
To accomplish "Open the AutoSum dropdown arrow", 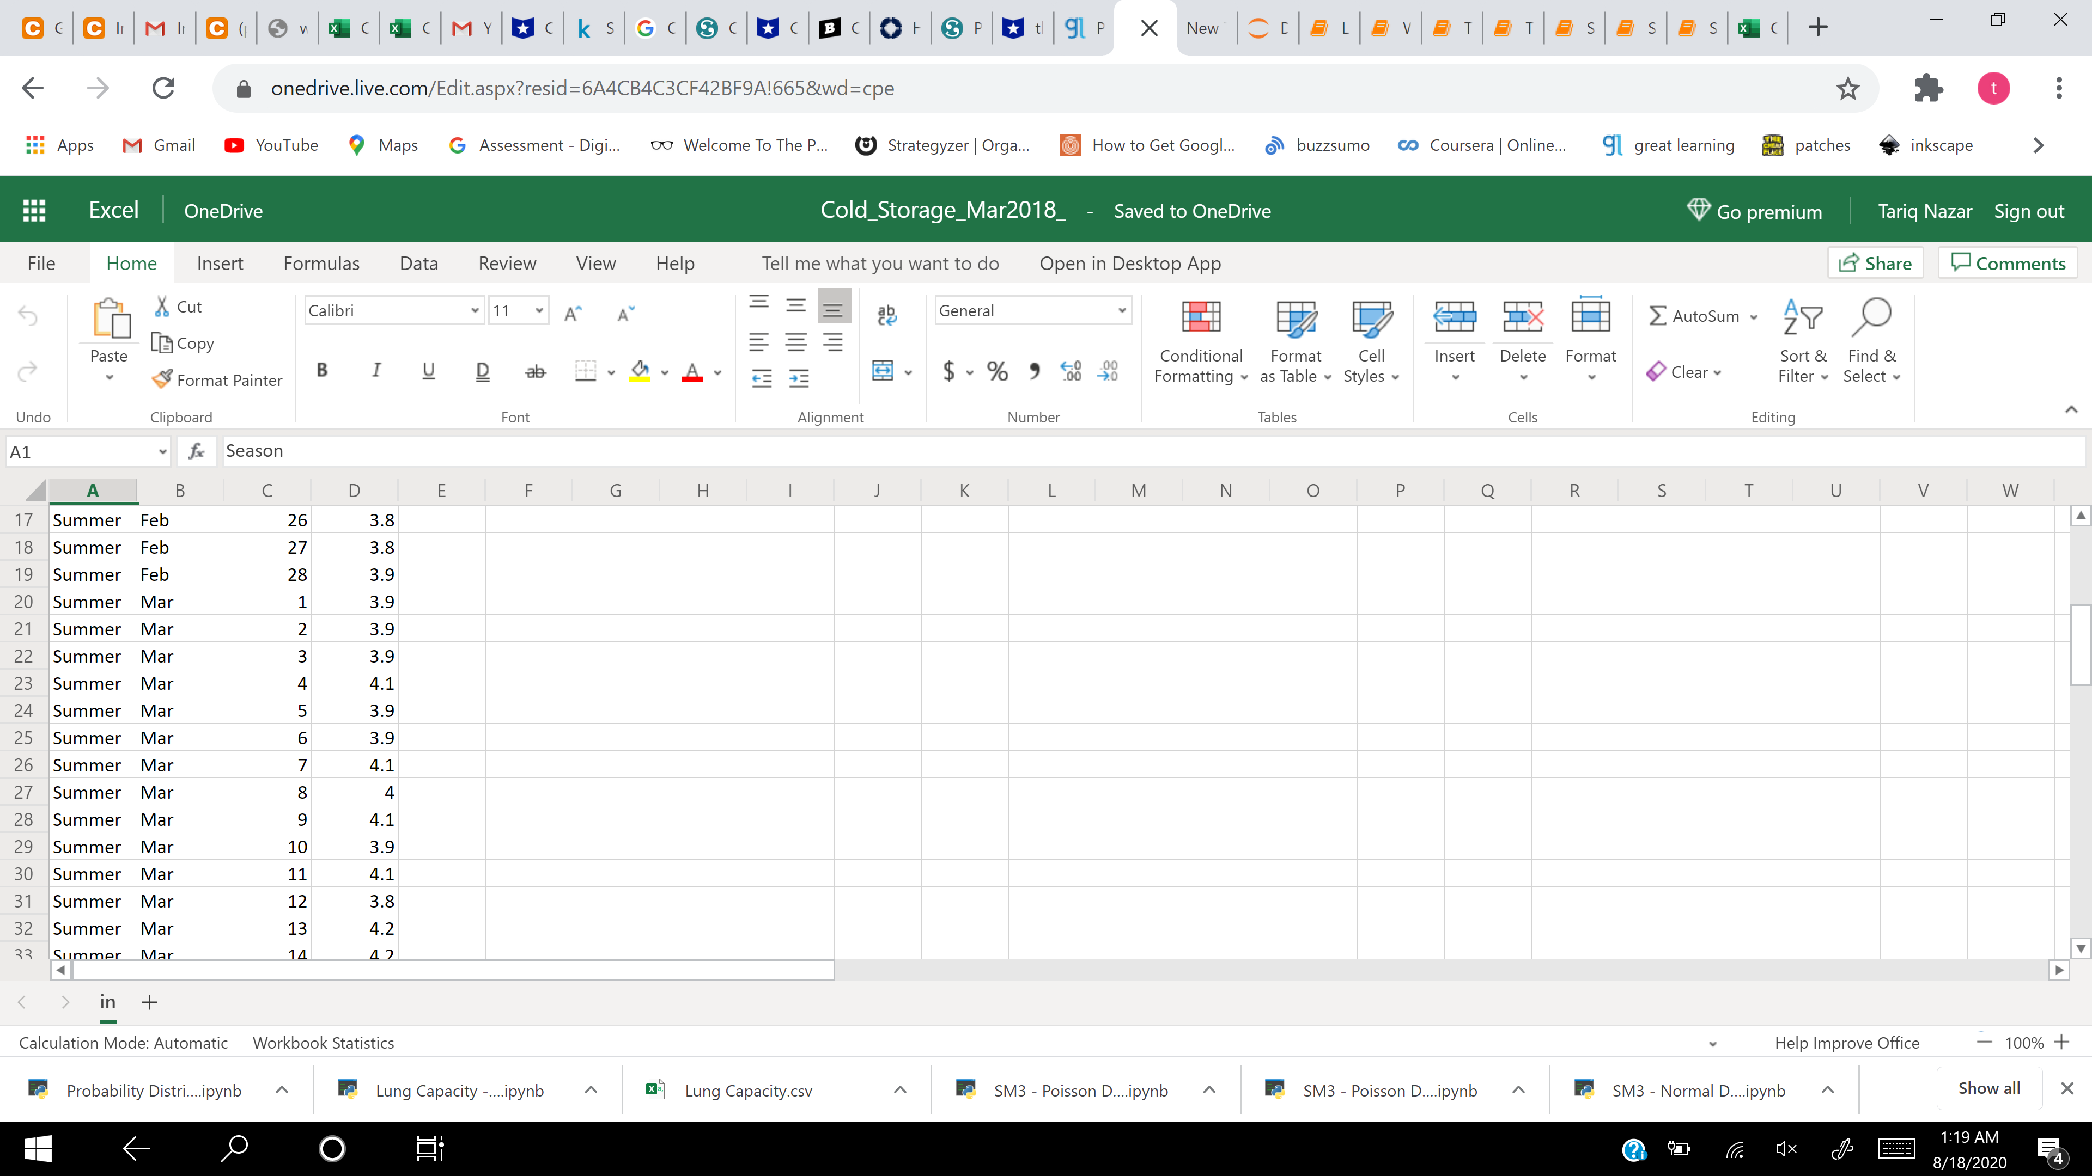I will tap(1754, 316).
